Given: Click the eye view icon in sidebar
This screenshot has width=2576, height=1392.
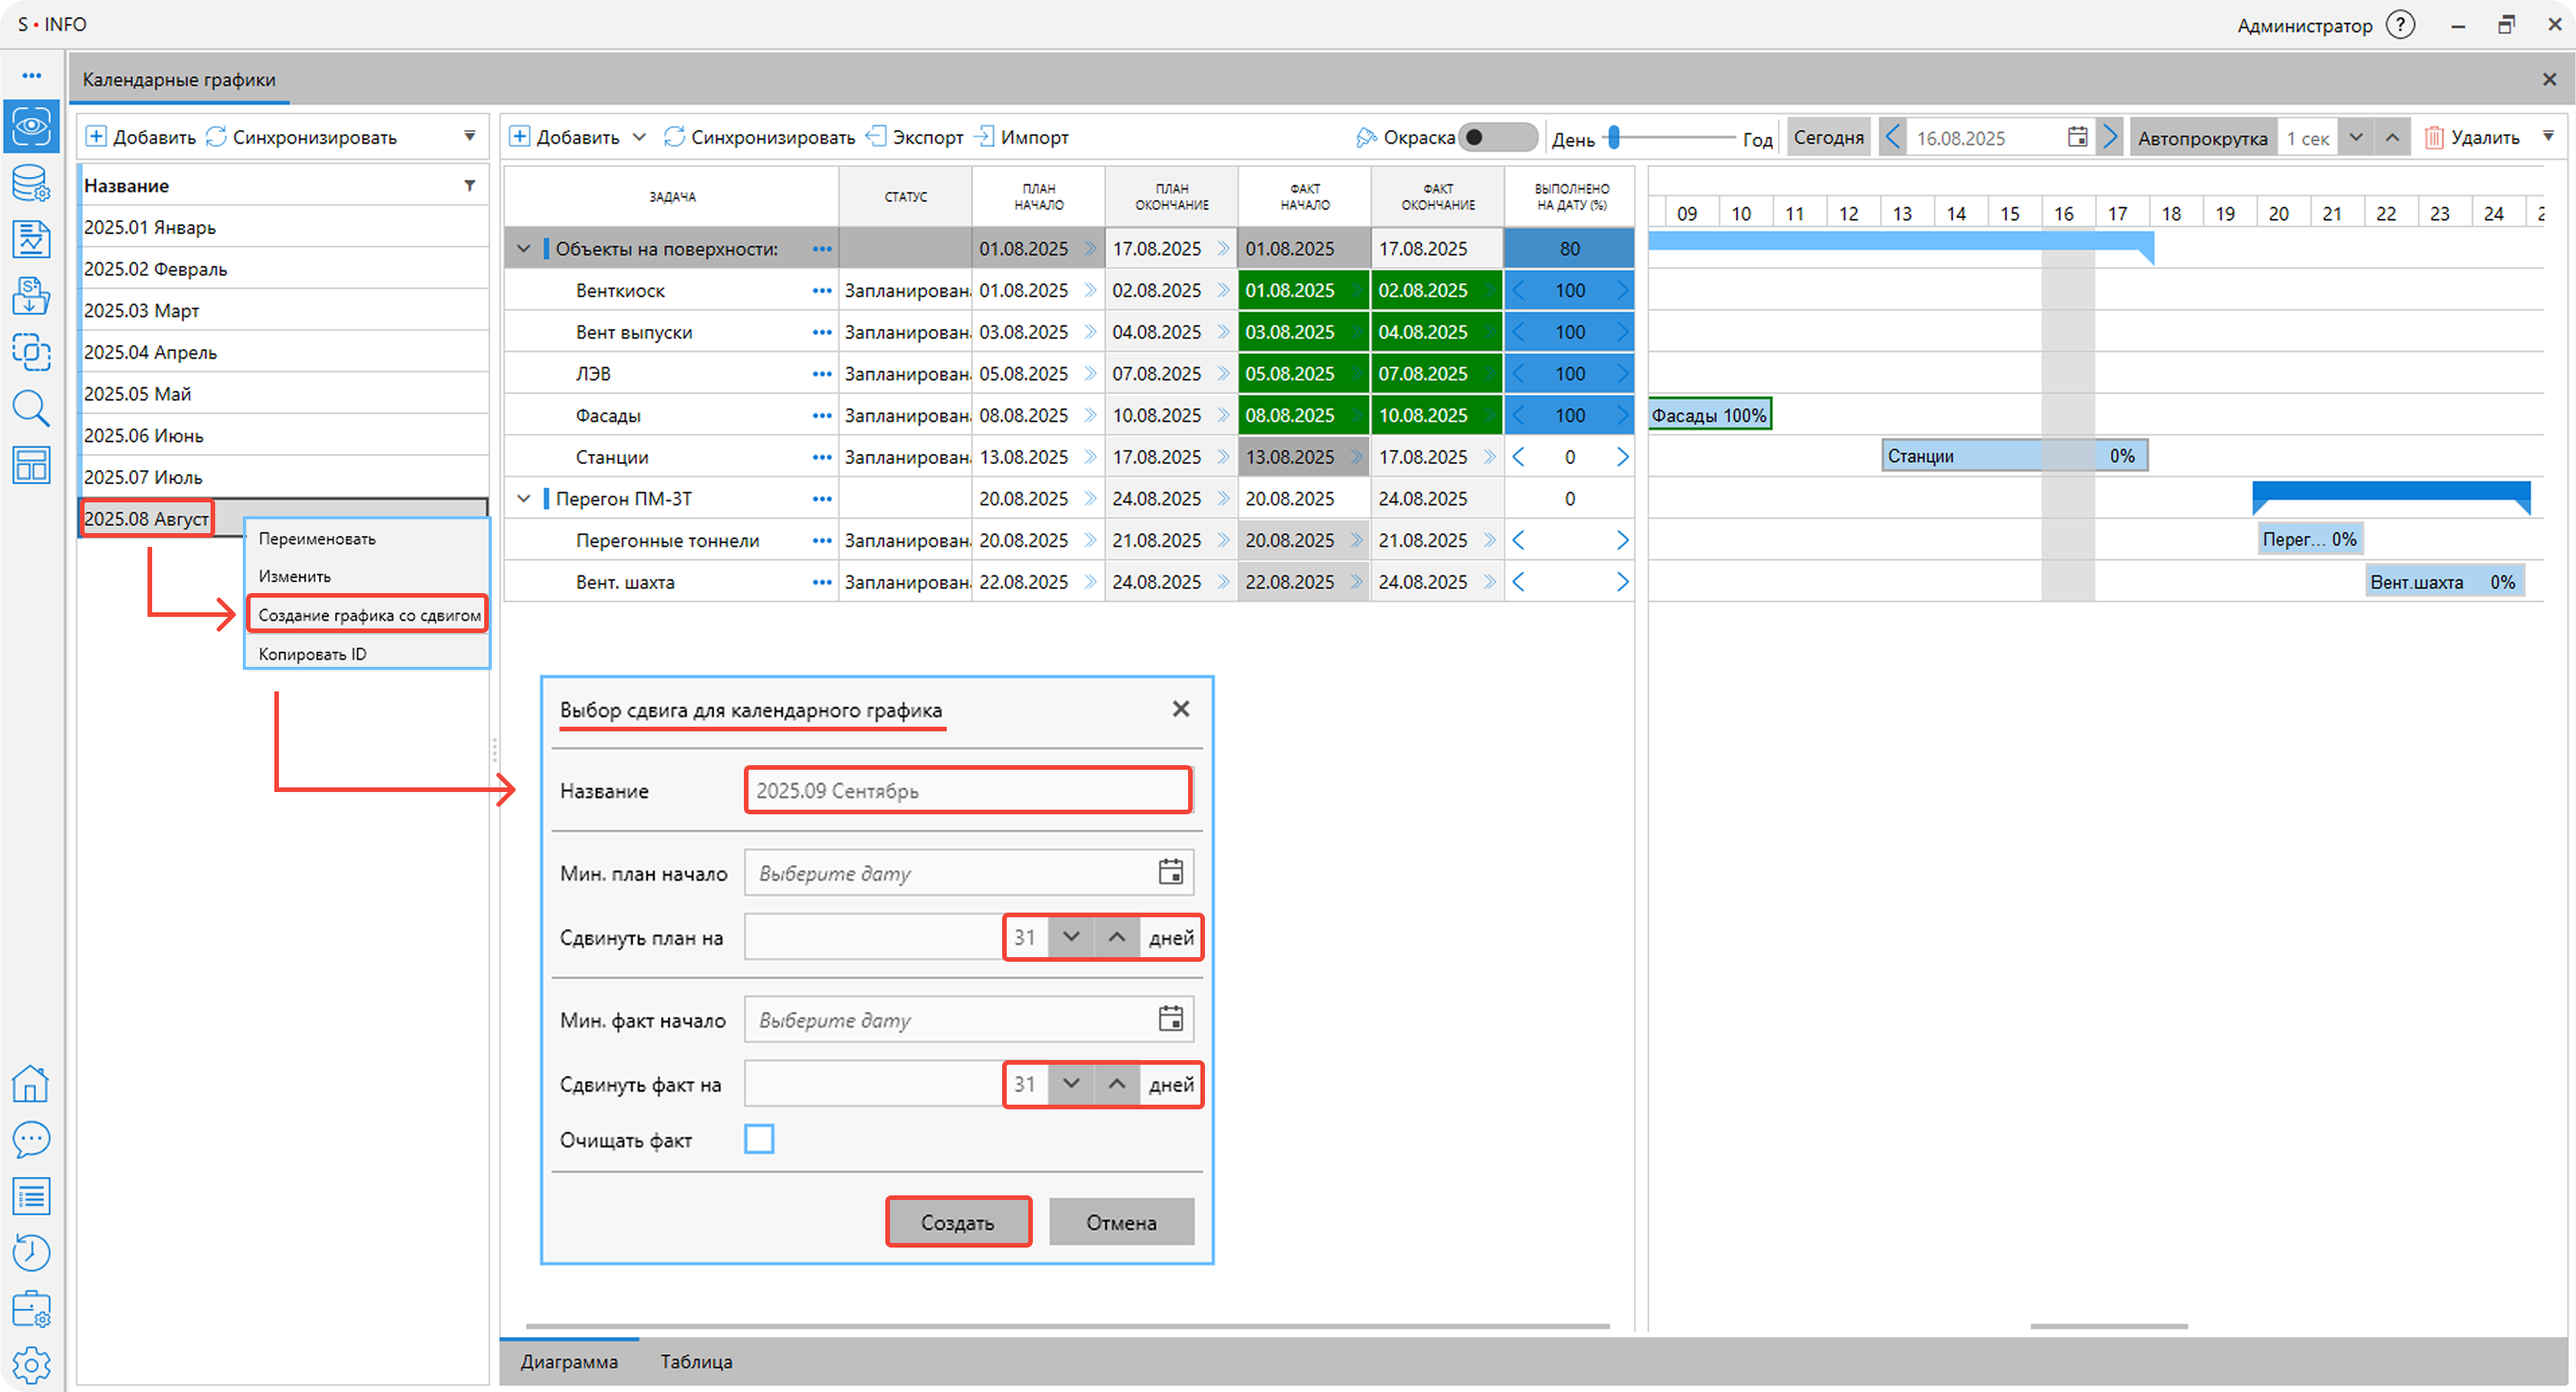Looking at the screenshot, I should 31,126.
